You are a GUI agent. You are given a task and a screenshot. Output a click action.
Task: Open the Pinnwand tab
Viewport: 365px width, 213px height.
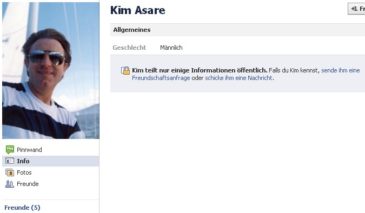point(50,150)
